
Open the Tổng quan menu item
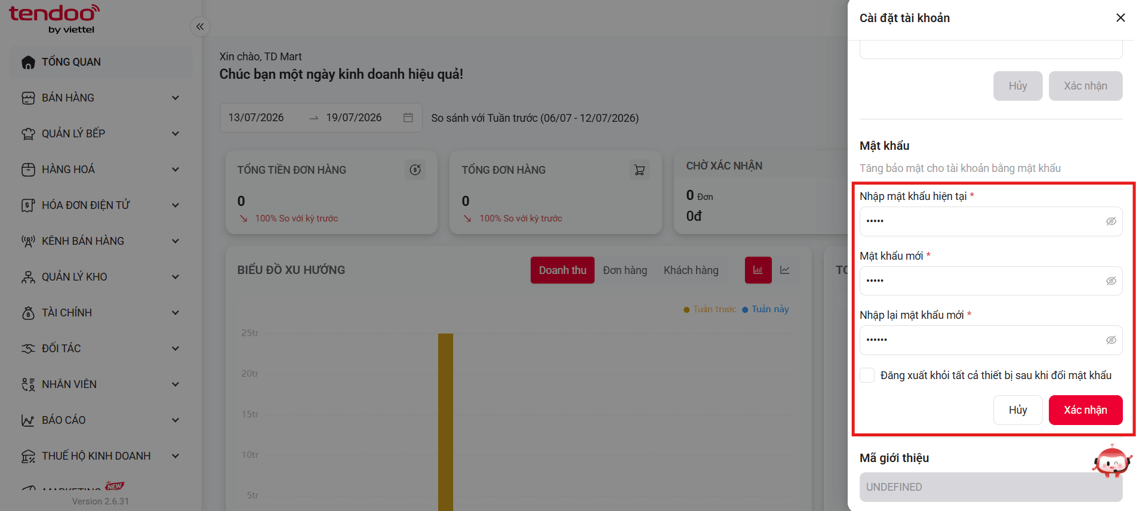[x=101, y=62]
